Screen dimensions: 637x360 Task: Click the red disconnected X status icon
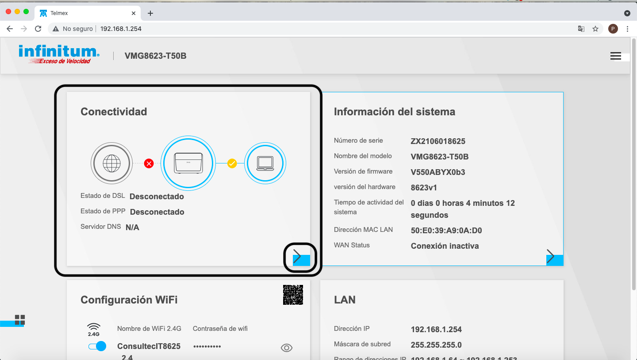tap(149, 164)
